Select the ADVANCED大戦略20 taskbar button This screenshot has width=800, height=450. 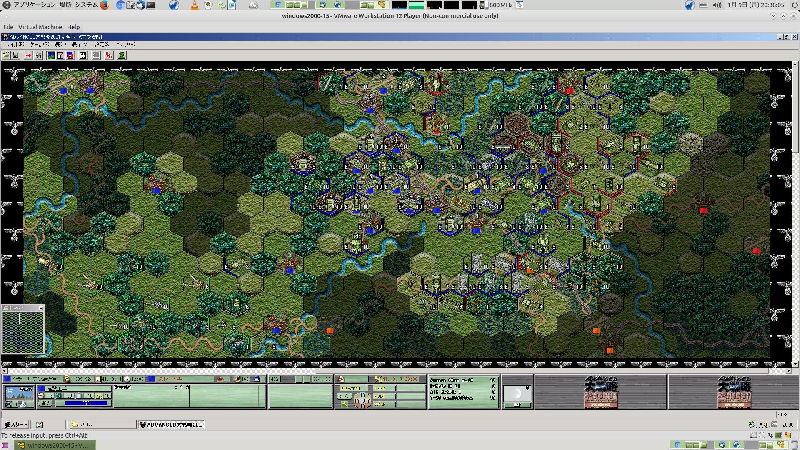click(x=171, y=425)
